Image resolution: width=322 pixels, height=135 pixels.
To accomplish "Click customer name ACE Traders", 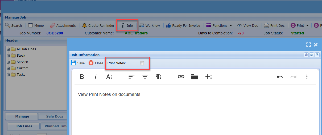I will click(136, 33).
